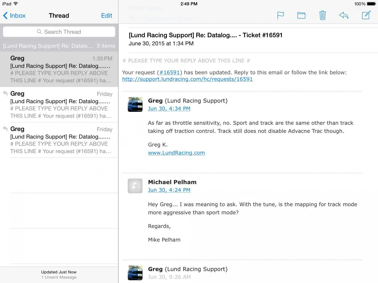Tap the 1 Unsent Message status
Screen dimensions: 378x283
(59, 277)
